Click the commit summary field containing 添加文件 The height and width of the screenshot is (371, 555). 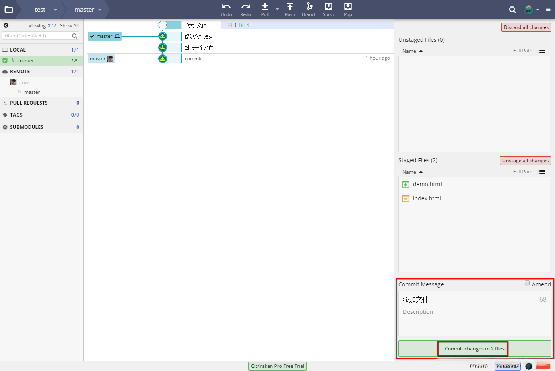pyautogui.click(x=475, y=299)
